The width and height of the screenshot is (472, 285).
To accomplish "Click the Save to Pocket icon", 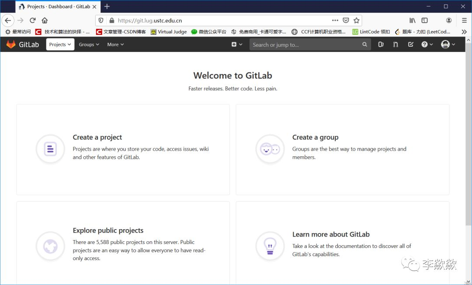I will tap(346, 21).
